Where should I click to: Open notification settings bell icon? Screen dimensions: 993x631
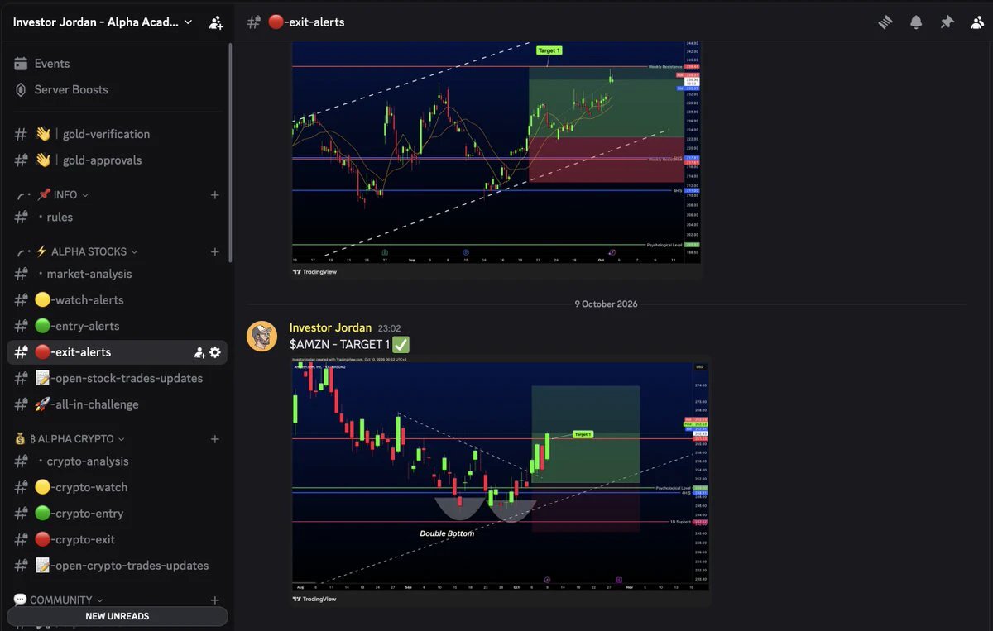click(x=916, y=22)
